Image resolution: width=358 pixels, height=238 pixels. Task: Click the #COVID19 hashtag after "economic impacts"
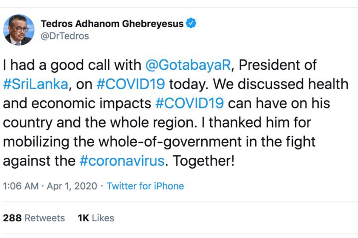click(190, 103)
